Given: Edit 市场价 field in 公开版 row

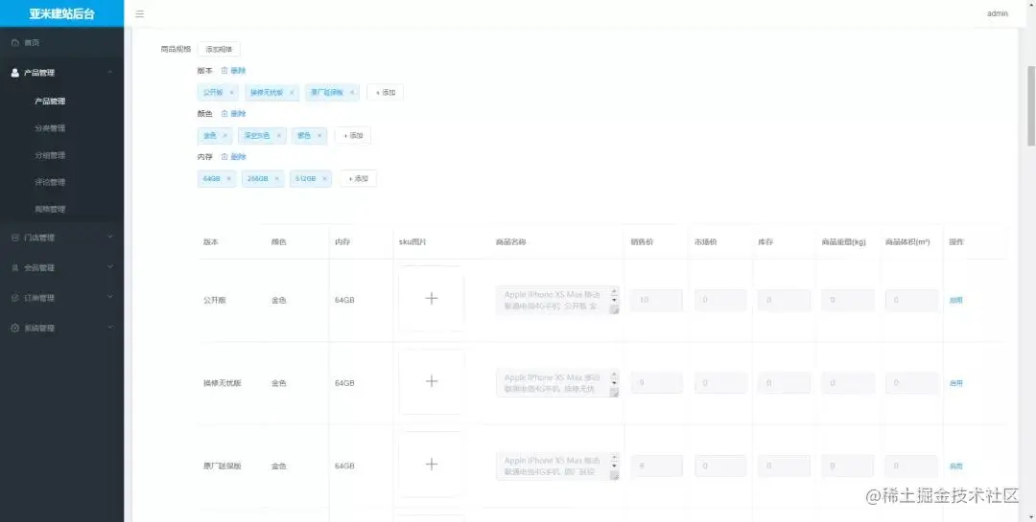Looking at the screenshot, I should 720,300.
